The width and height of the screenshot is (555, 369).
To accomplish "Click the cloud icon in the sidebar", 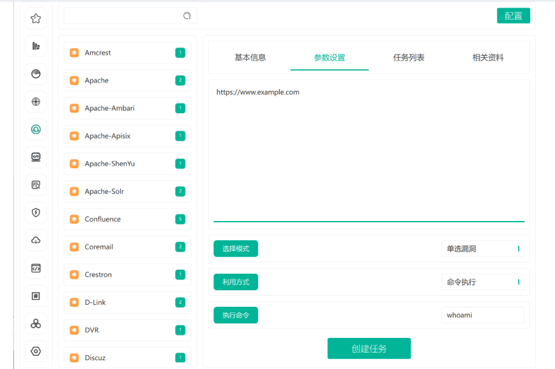I will (36, 240).
